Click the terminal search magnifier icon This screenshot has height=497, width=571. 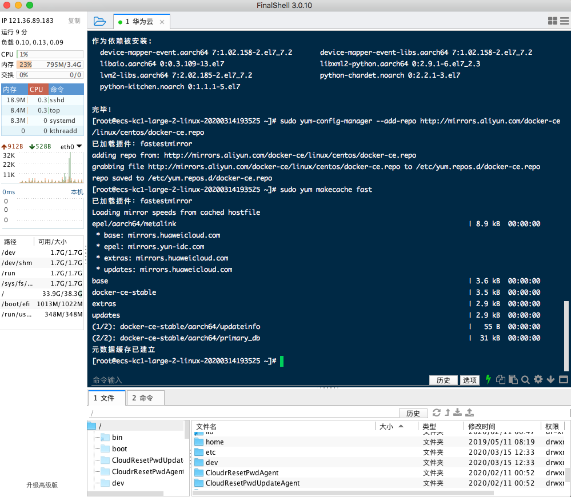pos(525,379)
